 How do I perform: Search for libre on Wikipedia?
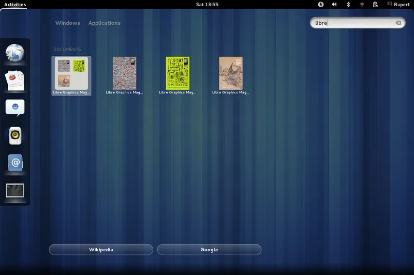pyautogui.click(x=101, y=250)
